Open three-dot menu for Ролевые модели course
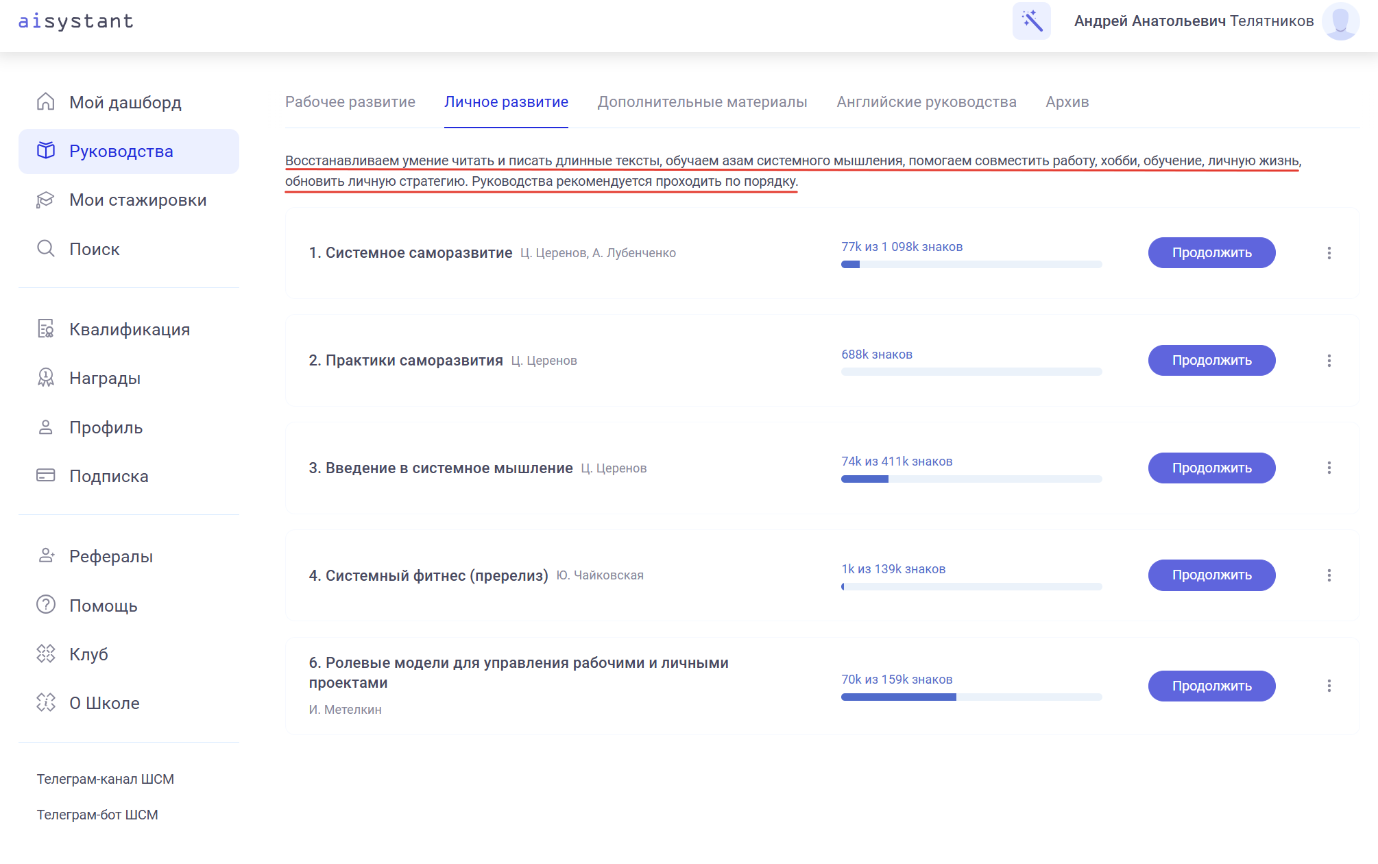1378x864 pixels. tap(1329, 686)
